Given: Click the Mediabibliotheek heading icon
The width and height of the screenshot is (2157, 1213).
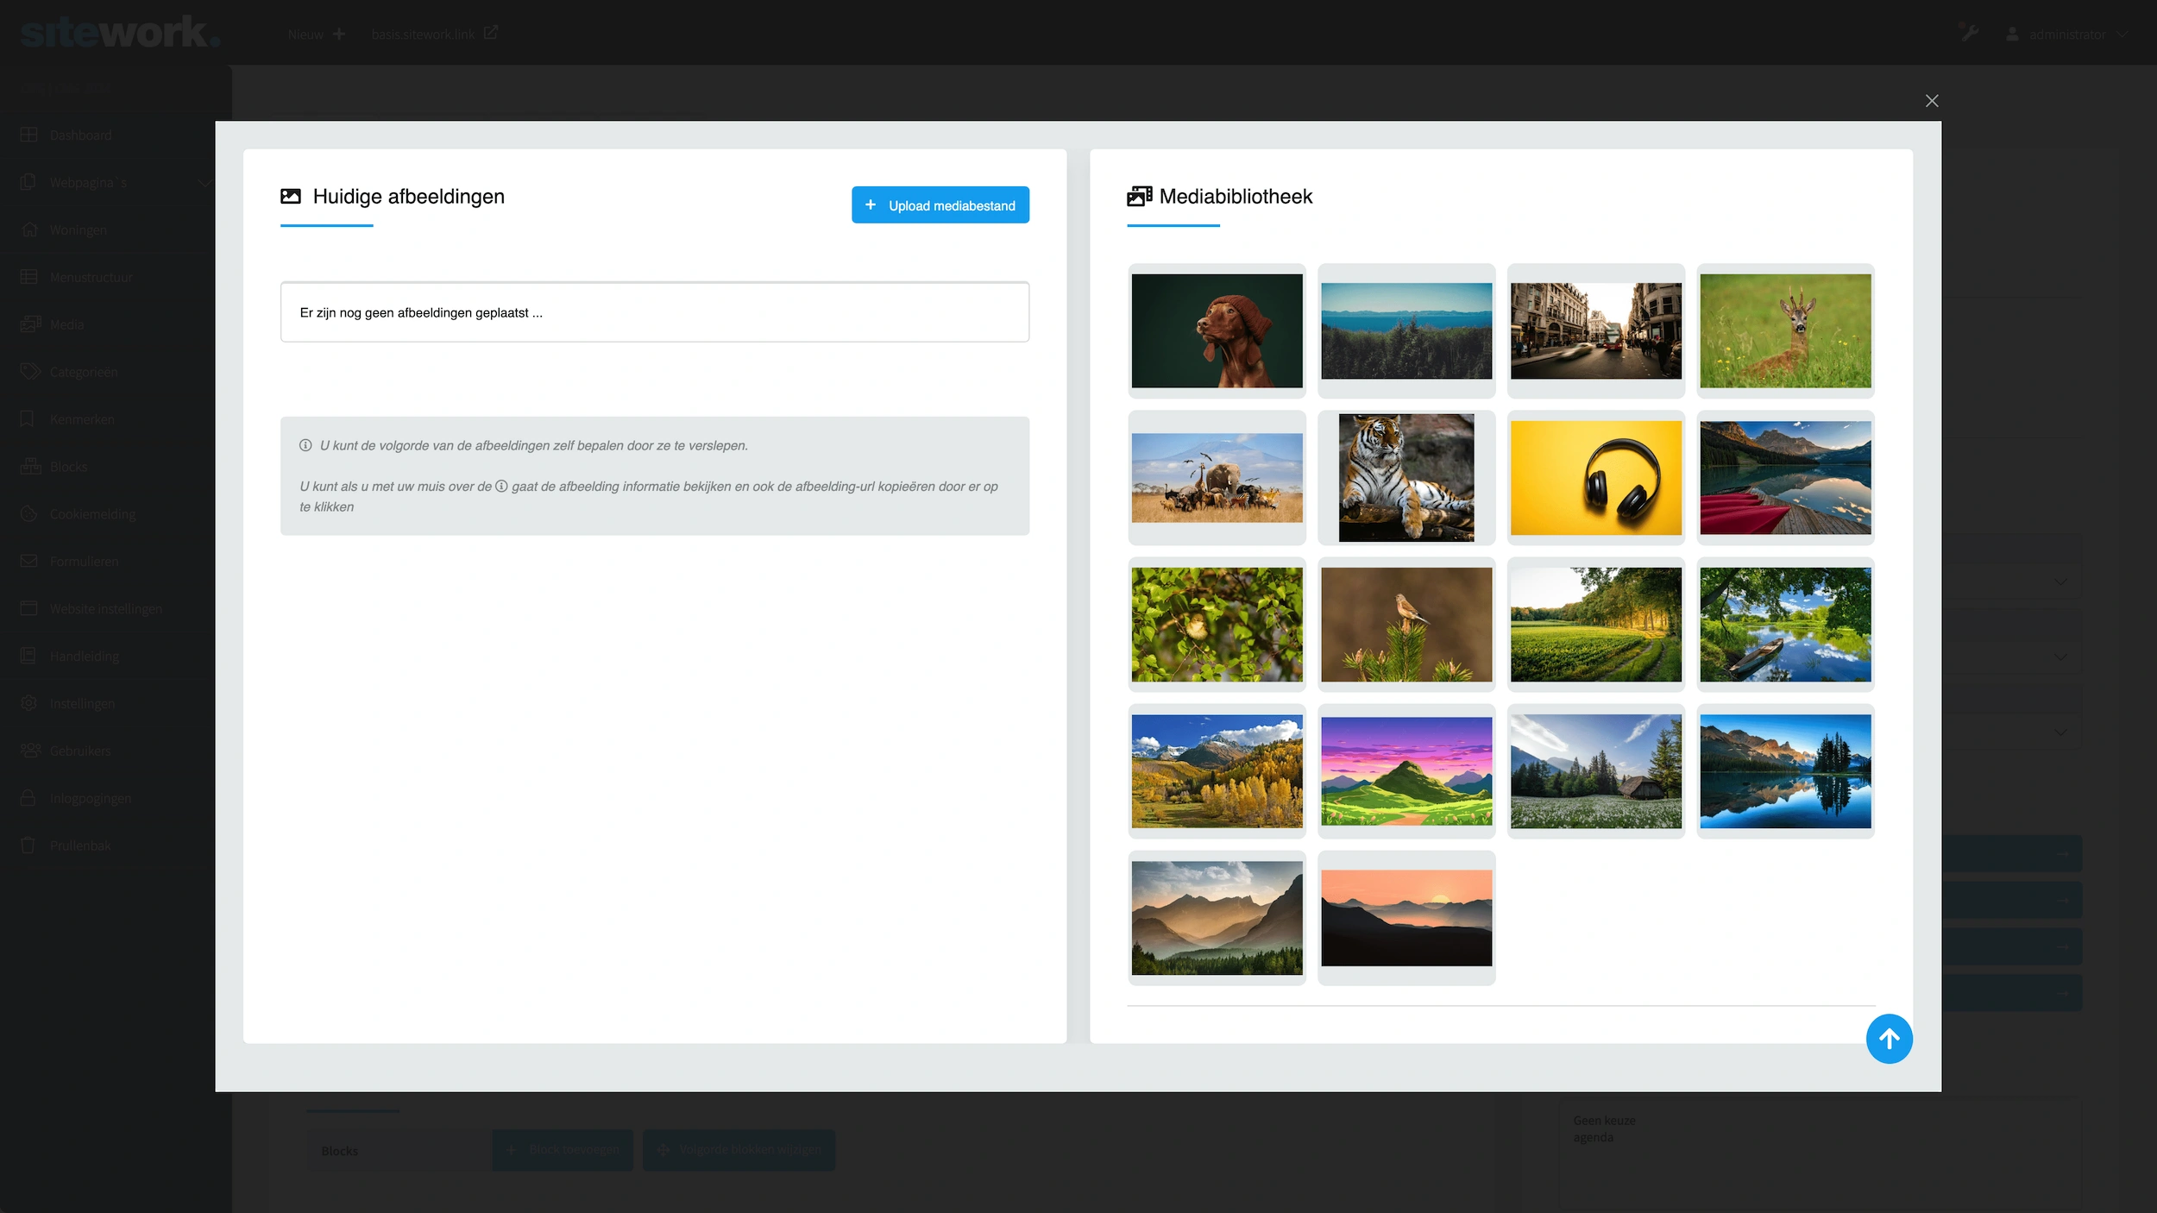Looking at the screenshot, I should [1139, 197].
